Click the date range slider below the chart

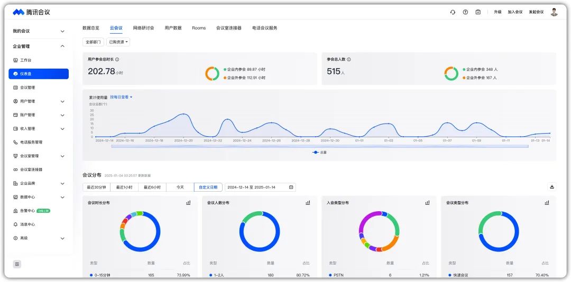pyautogui.click(x=319, y=146)
